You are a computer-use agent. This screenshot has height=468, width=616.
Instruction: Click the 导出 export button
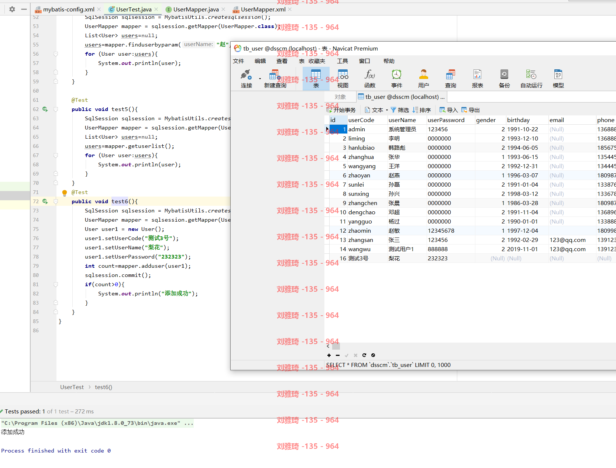click(470, 110)
